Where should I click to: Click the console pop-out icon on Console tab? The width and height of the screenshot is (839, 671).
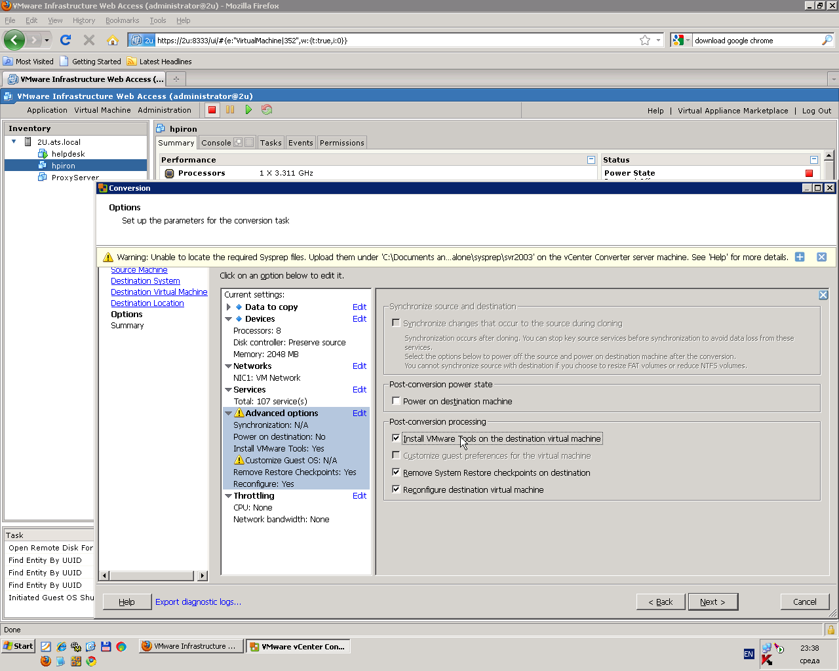coord(238,142)
